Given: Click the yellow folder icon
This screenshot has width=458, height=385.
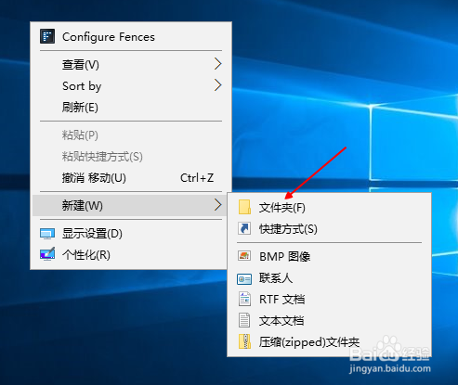Looking at the screenshot, I should point(244,207).
